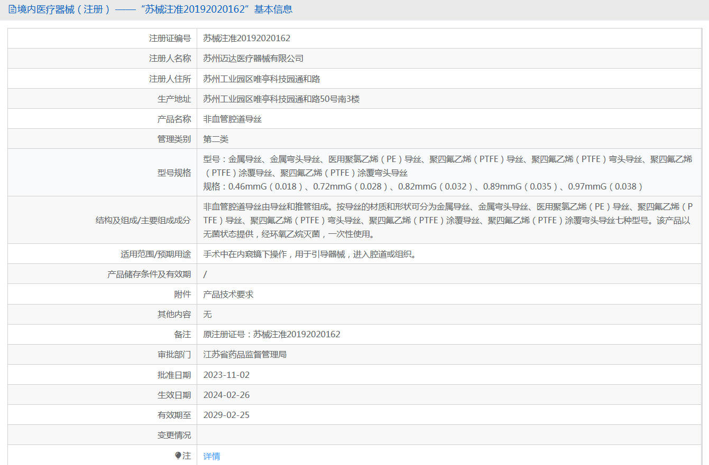Open the 详情 link
The image size is (709, 465).
point(211,456)
